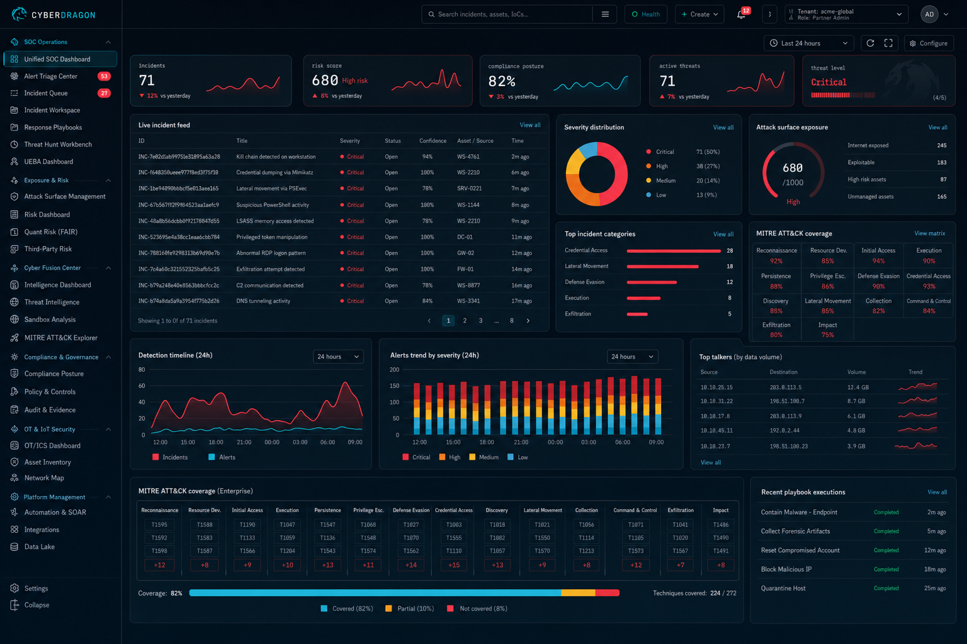Open the Tenant acme-global selector dropdown
Viewport: 967px width, 644px height.
pyautogui.click(x=847, y=14)
